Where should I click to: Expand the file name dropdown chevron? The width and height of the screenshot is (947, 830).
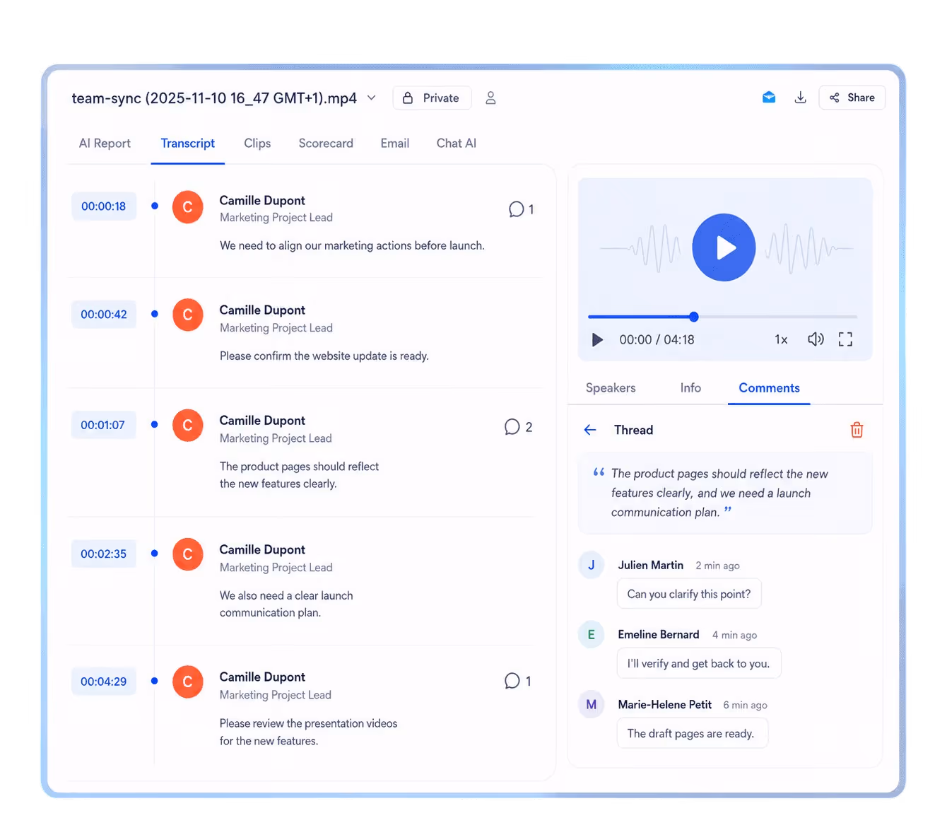[371, 98]
